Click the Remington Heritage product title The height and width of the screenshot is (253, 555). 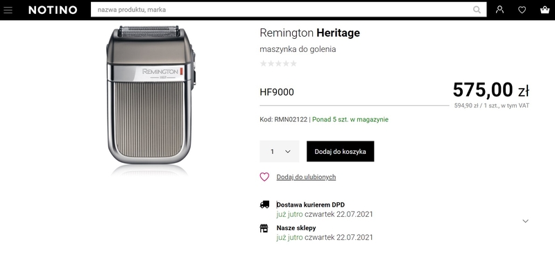pos(309,33)
